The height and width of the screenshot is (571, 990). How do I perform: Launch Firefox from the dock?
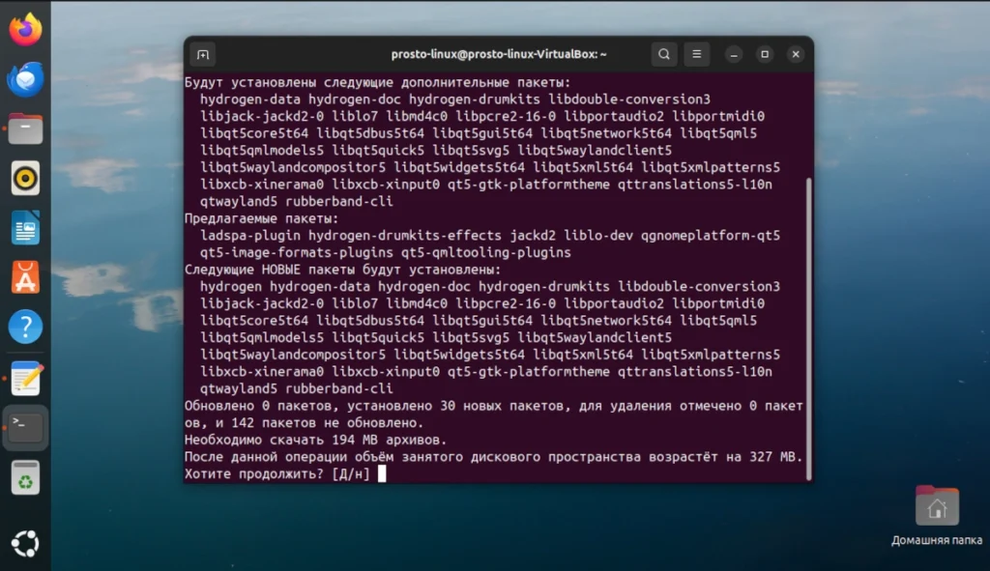point(25,29)
